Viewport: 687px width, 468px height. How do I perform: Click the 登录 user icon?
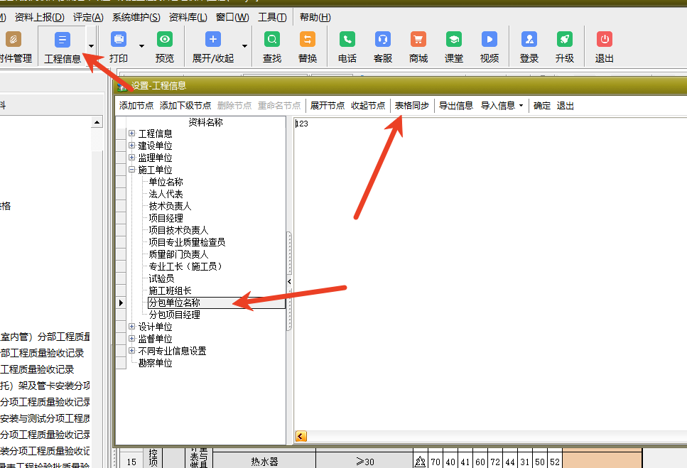[529, 40]
